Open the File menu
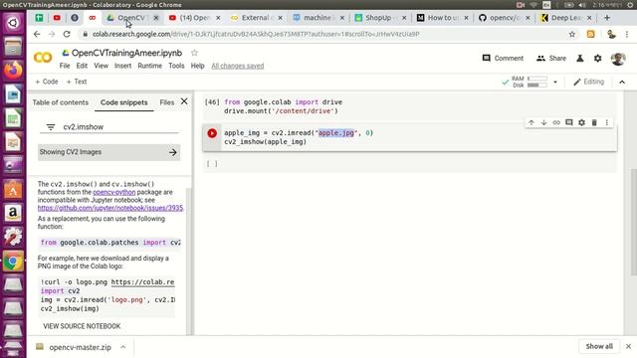This screenshot has width=637, height=358. (64, 66)
